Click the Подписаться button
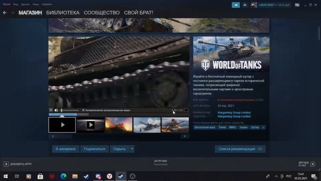321x181 pixels. click(94, 149)
